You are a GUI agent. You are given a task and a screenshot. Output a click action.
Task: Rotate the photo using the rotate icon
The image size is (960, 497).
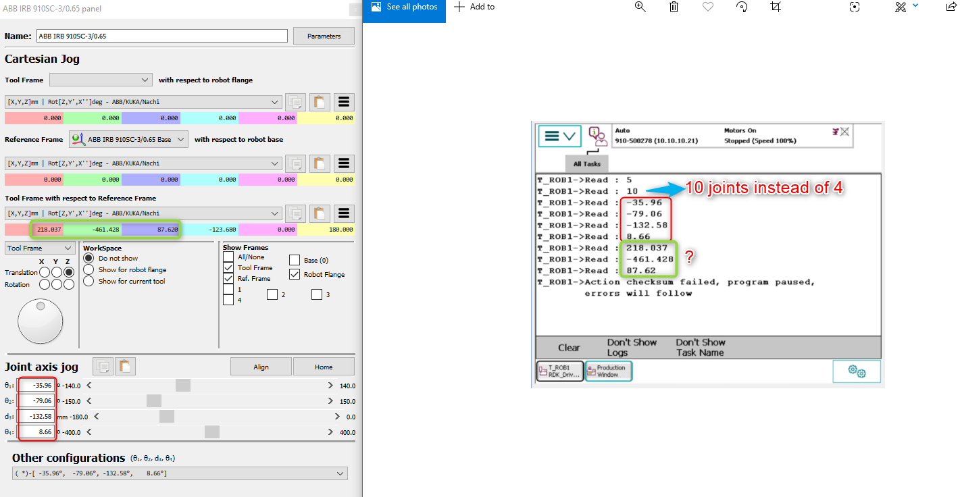click(742, 7)
